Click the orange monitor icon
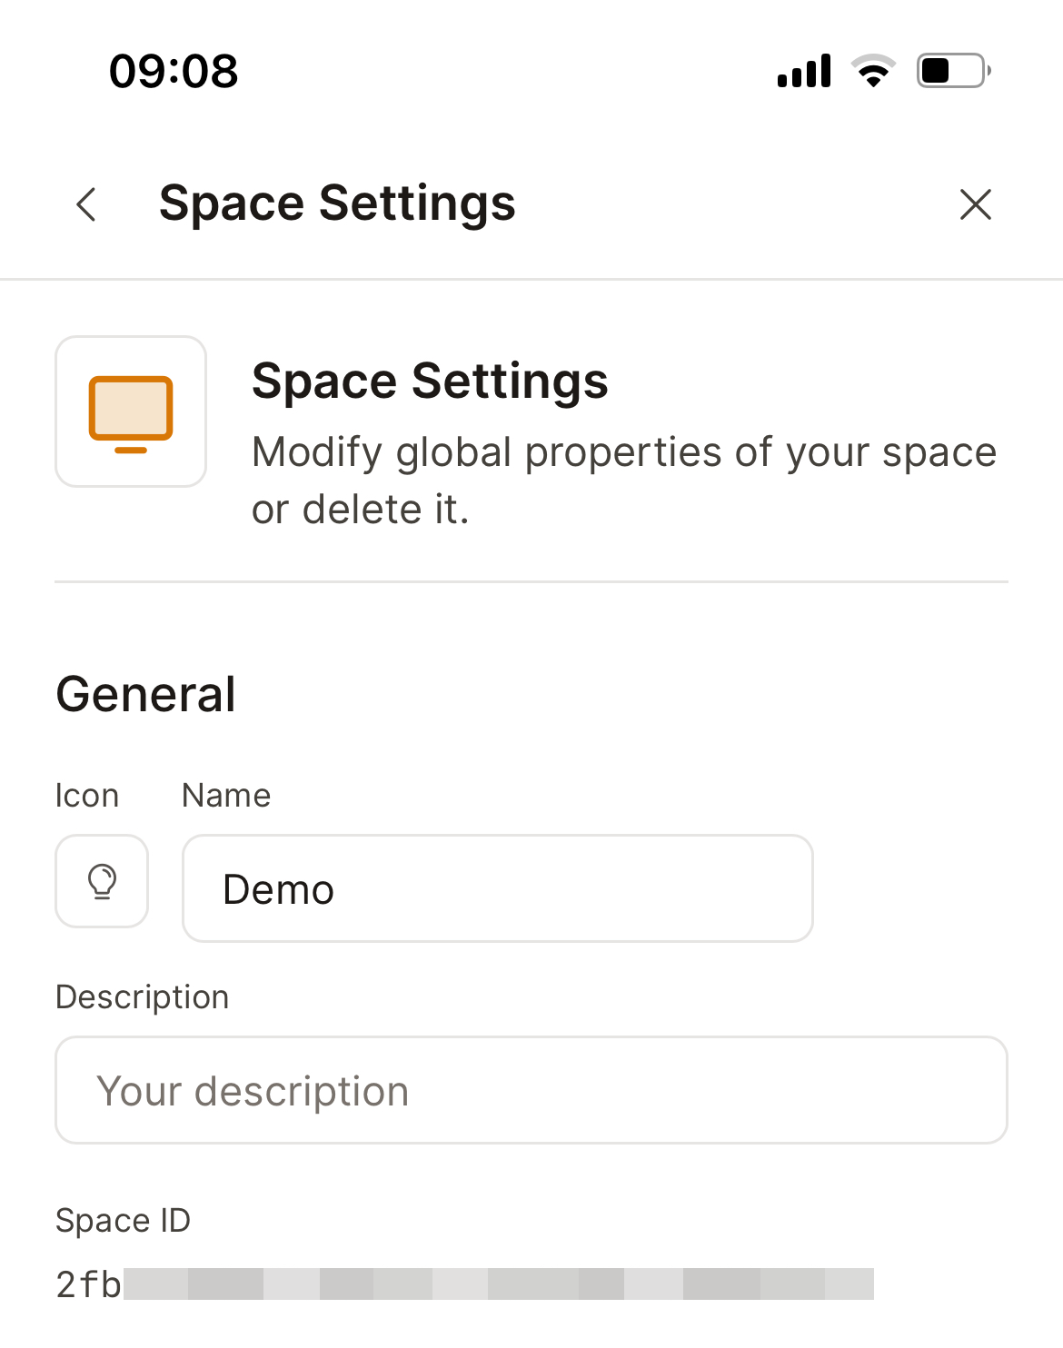 [131, 412]
